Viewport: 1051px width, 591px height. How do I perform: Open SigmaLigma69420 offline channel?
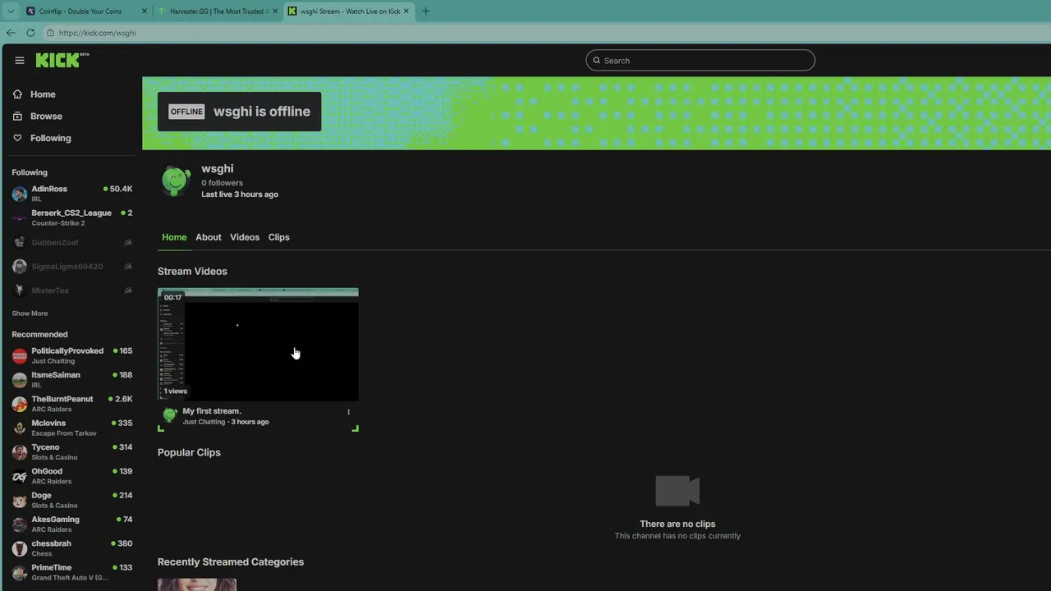click(x=71, y=267)
